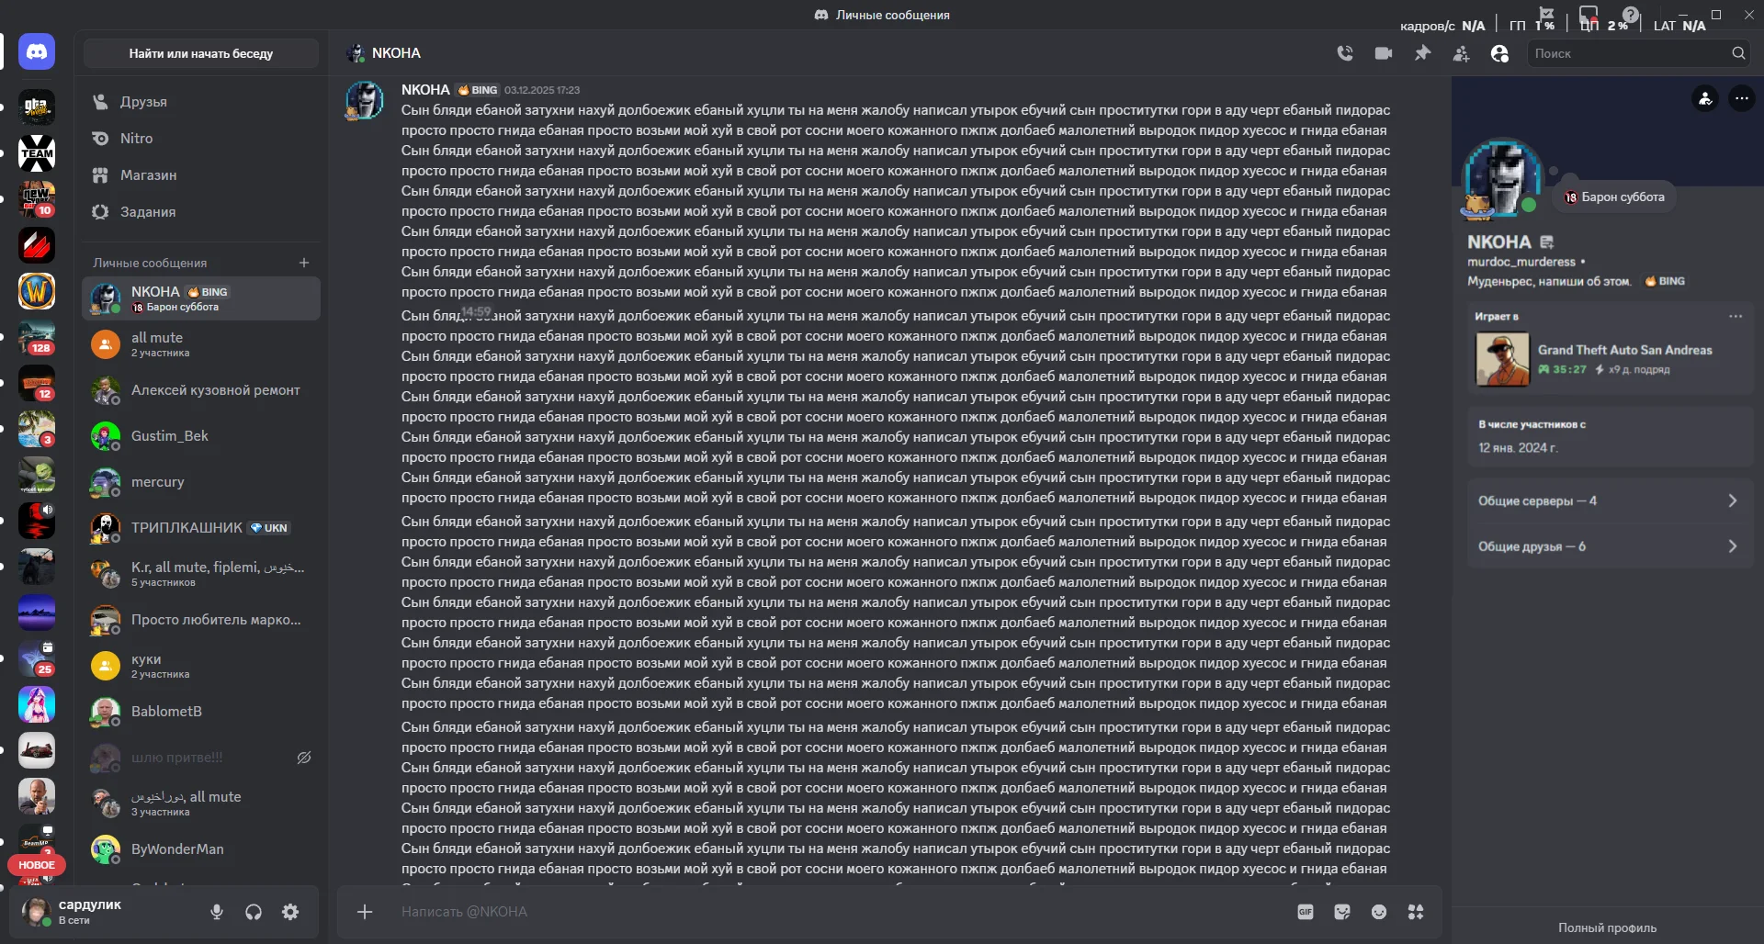Open the GIF picker
Image resolution: width=1764 pixels, height=944 pixels.
tap(1305, 911)
